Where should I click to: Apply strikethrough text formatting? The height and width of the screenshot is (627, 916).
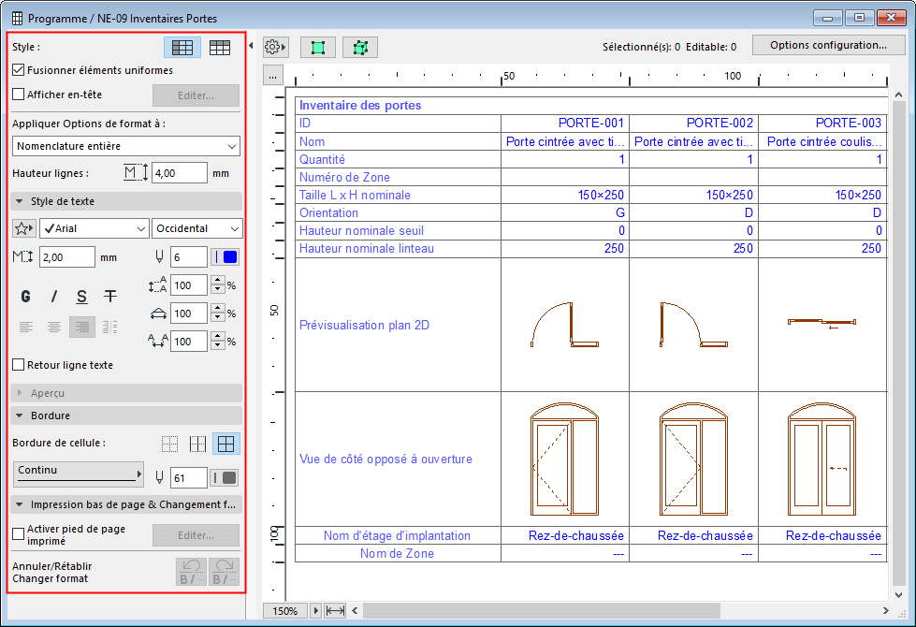[110, 297]
